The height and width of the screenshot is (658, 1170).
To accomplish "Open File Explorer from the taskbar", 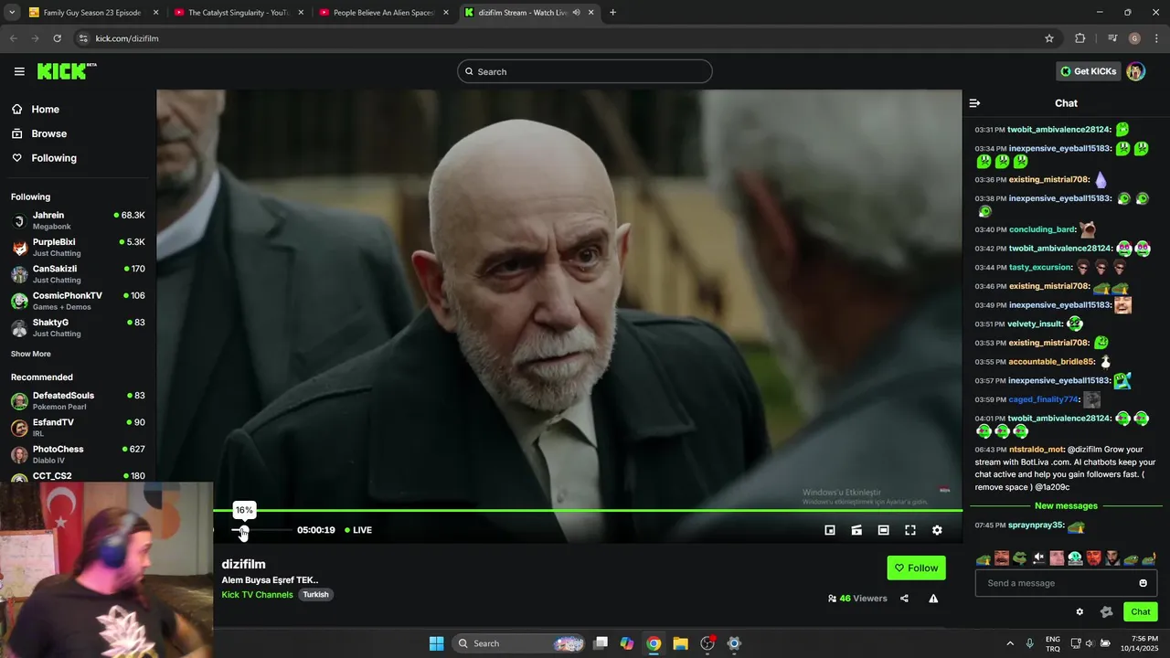I will [680, 643].
